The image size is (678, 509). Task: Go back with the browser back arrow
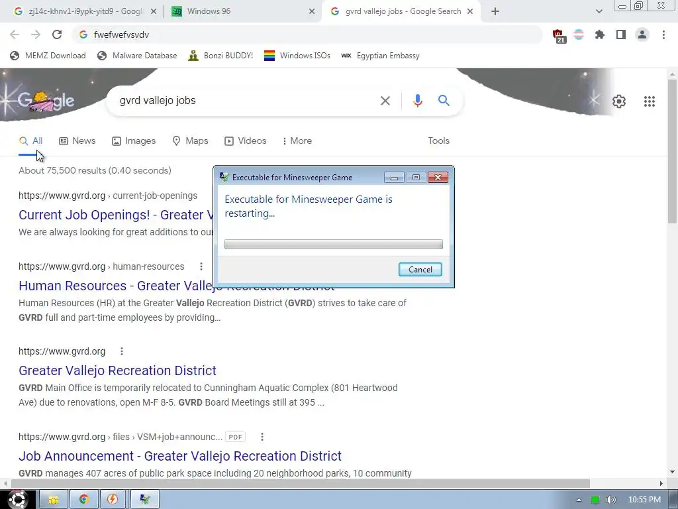pos(15,34)
